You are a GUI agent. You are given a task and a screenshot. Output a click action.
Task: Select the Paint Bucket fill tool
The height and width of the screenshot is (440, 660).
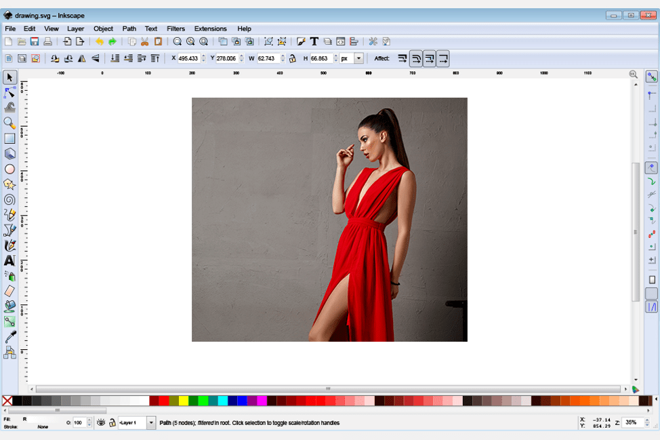point(9,306)
